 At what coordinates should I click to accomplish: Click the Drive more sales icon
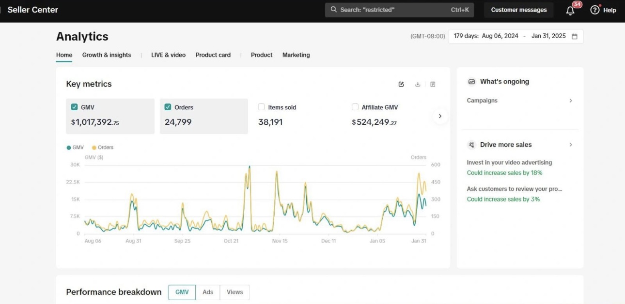471,145
